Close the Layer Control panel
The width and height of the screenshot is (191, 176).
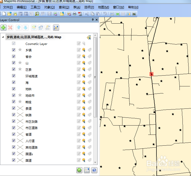coord(97,20)
